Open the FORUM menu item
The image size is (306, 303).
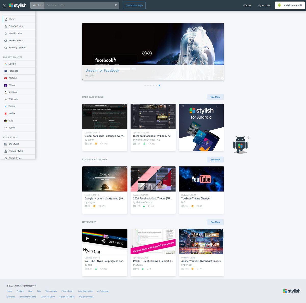pyautogui.click(x=247, y=5)
